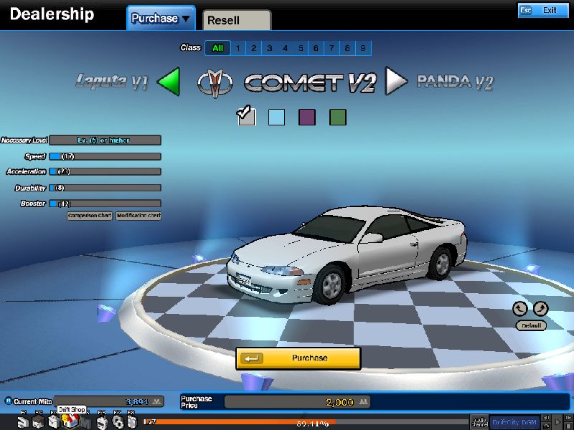Choose the purple car color

[x=307, y=117]
